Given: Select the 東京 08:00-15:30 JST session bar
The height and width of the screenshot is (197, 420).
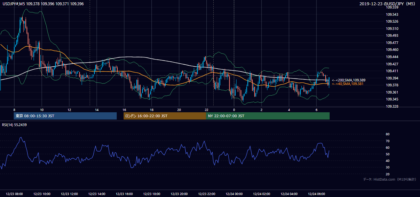Looking at the screenshot, I should (x=65, y=116).
